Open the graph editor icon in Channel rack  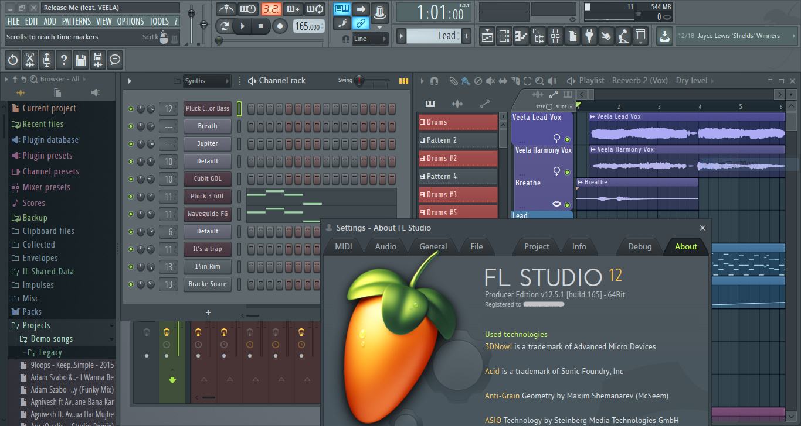point(403,81)
